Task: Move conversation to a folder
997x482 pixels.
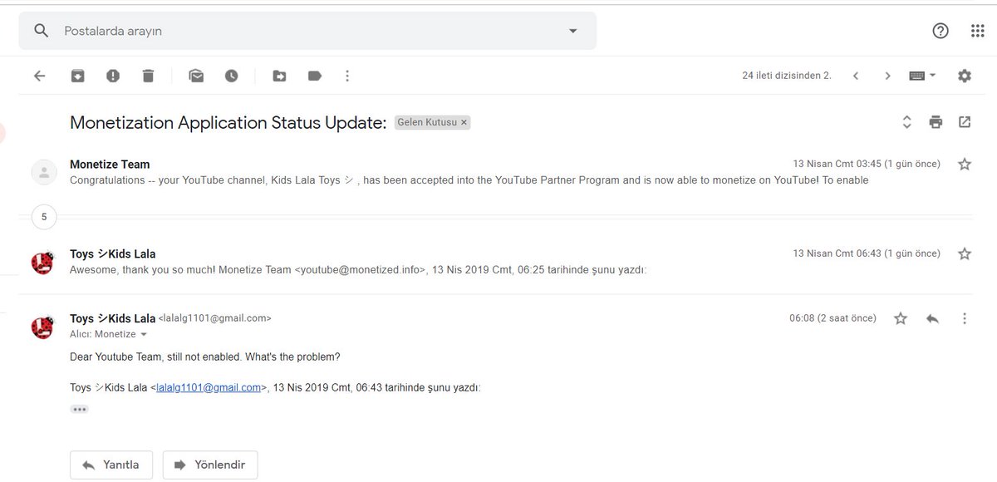Action: 279,76
